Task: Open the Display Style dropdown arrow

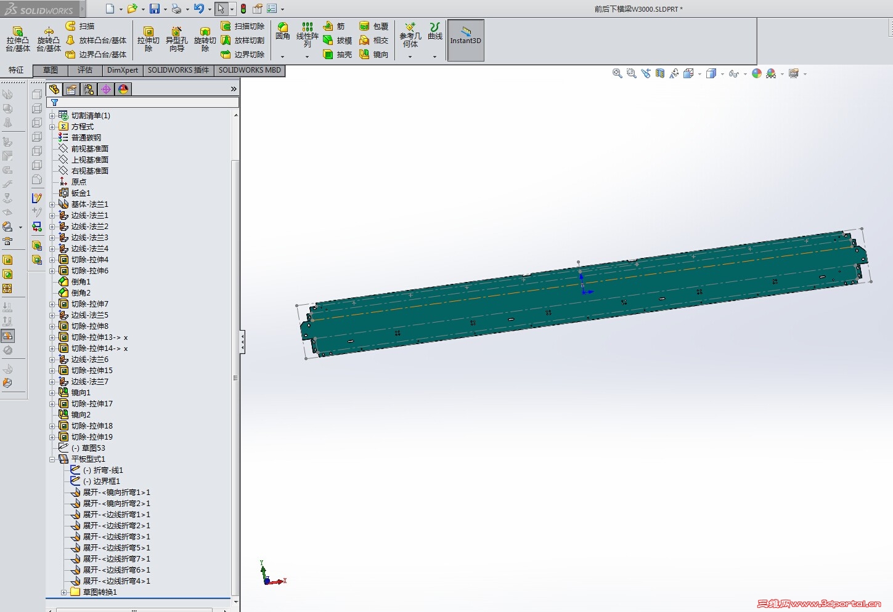Action: [722, 74]
